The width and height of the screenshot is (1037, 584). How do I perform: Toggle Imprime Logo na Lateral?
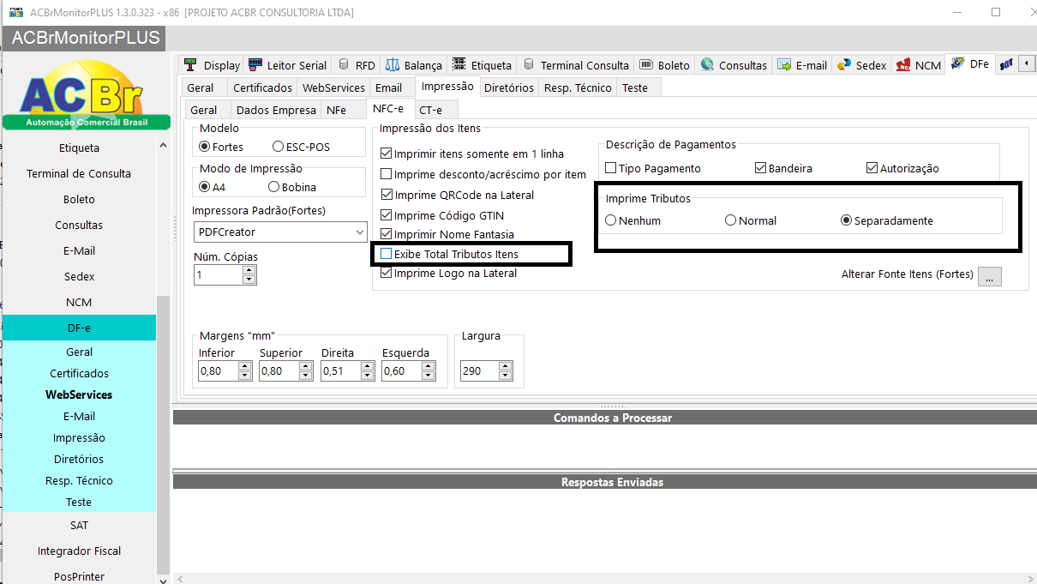[x=386, y=274]
